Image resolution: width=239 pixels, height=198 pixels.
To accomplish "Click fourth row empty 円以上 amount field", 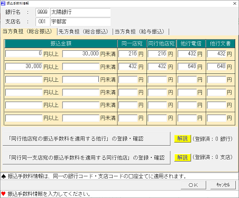I will 24,92.
